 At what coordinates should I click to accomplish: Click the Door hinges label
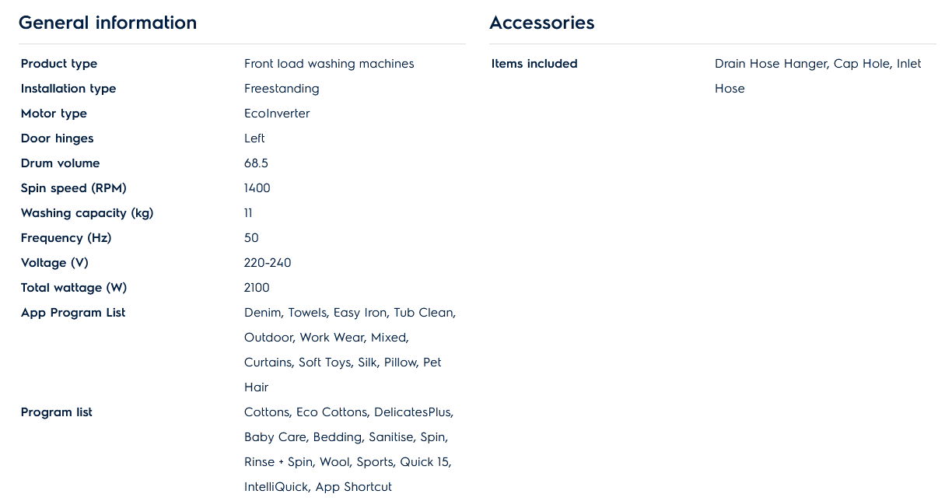[57, 138]
